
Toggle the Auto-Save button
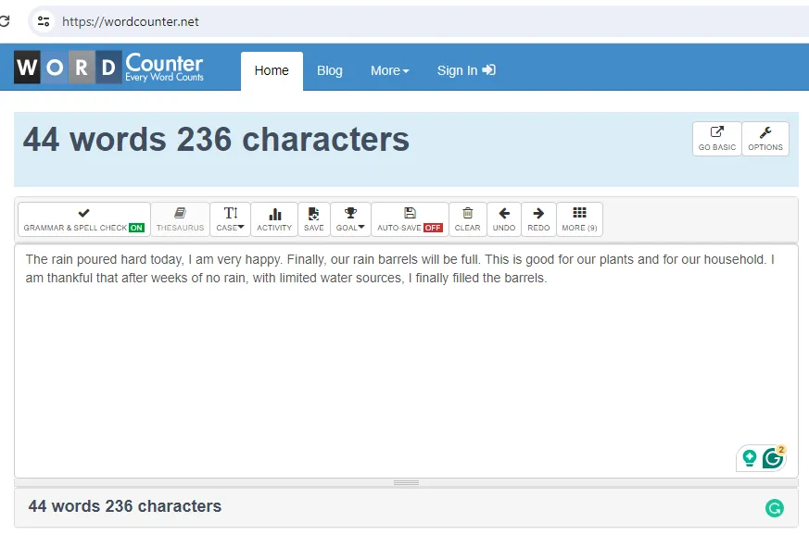(410, 219)
